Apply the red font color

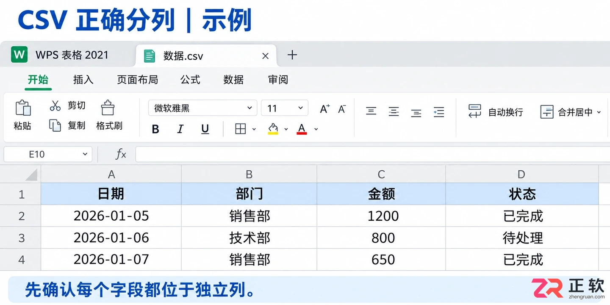click(x=302, y=129)
